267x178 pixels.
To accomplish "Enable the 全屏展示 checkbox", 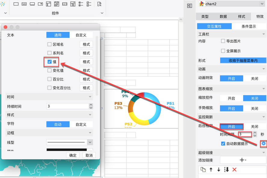I will [223, 51].
